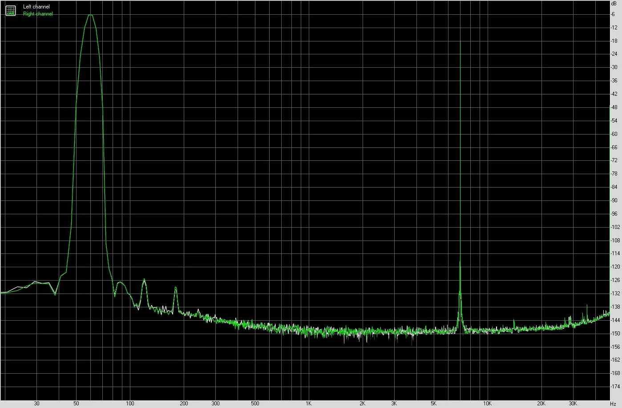Click the "dB" axis unit label

click(614, 3)
